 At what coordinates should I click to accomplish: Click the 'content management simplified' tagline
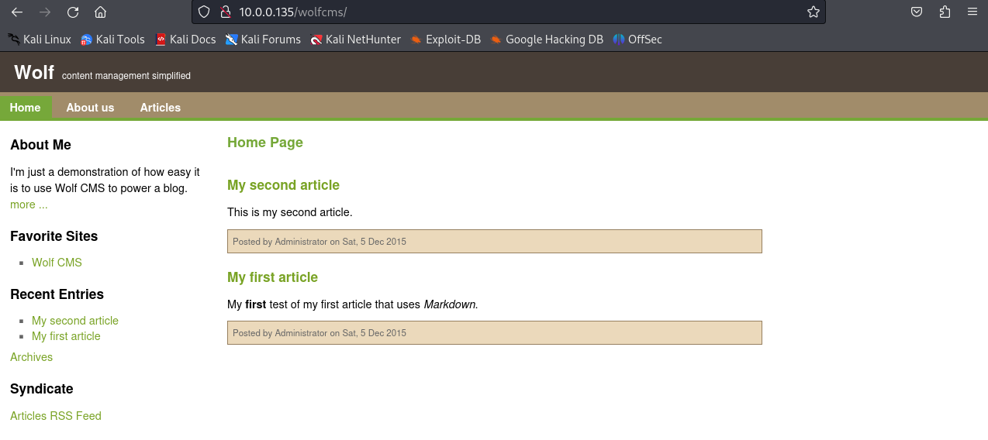[x=126, y=76]
